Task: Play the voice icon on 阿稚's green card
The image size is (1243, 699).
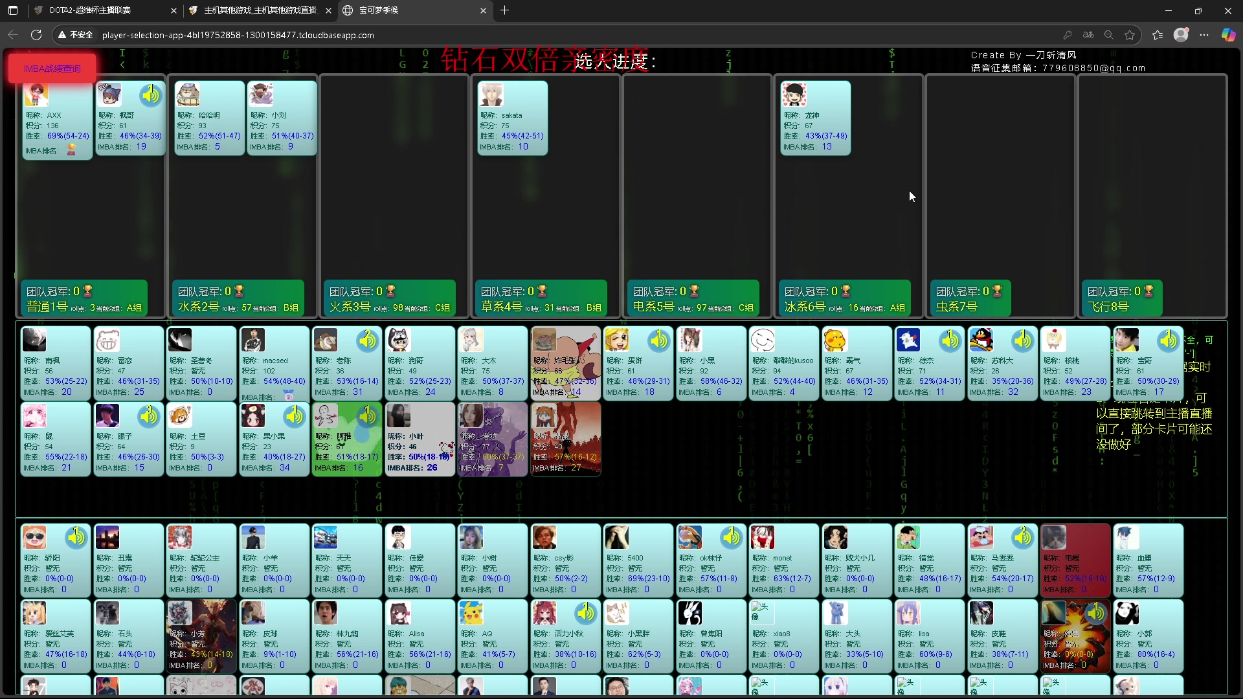Action: click(368, 416)
